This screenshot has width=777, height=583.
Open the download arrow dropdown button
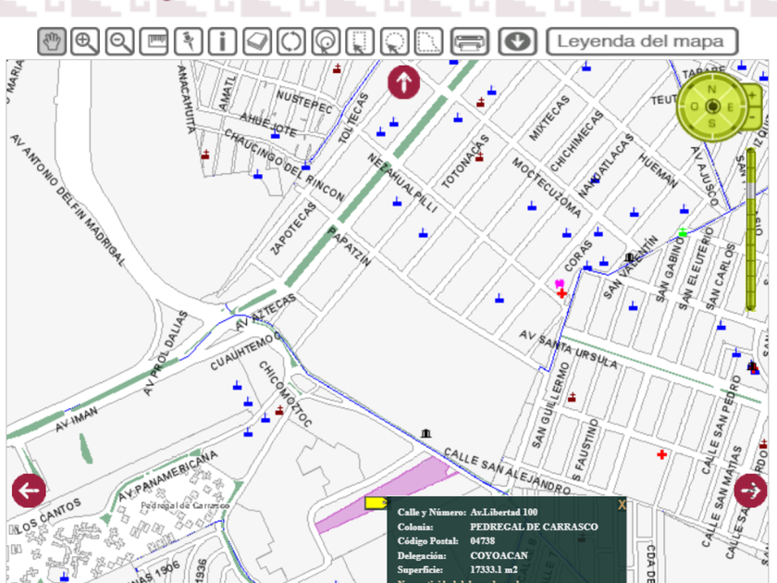point(517,42)
